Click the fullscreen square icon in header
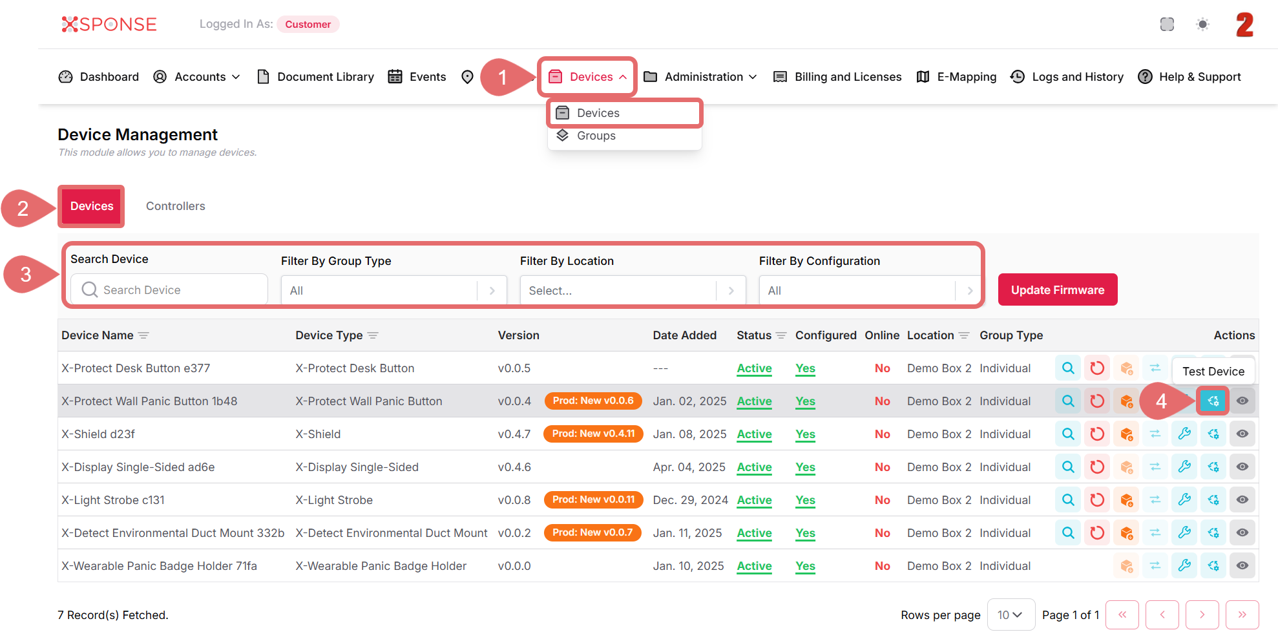 click(1167, 25)
